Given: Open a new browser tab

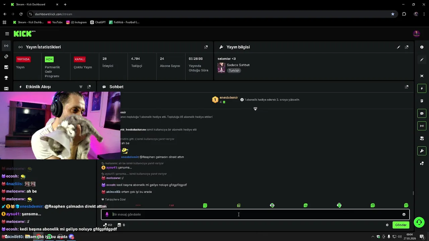Looking at the screenshot, I should pos(65,4).
